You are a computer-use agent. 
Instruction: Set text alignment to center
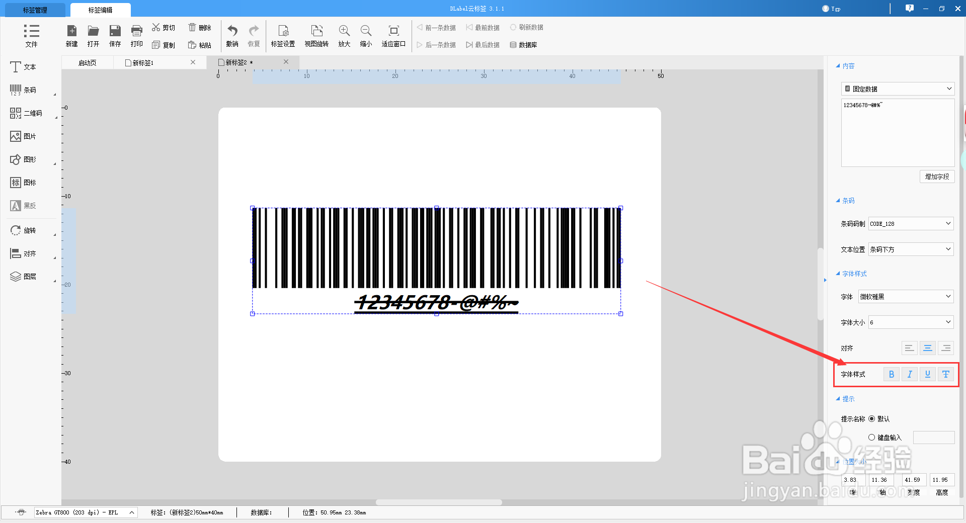[928, 348]
